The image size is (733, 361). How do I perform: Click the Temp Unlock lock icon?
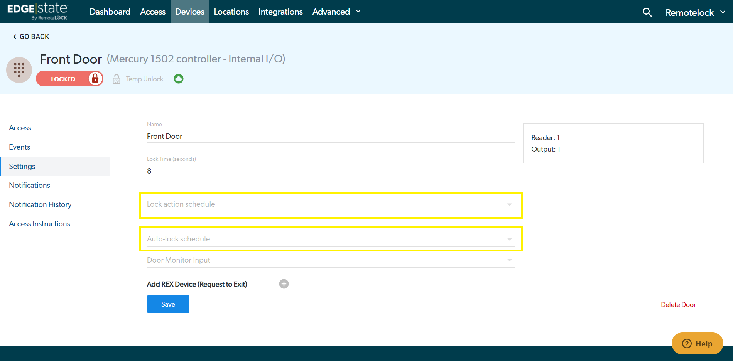point(117,79)
